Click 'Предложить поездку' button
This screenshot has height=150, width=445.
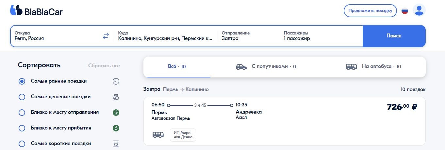[x=370, y=11]
